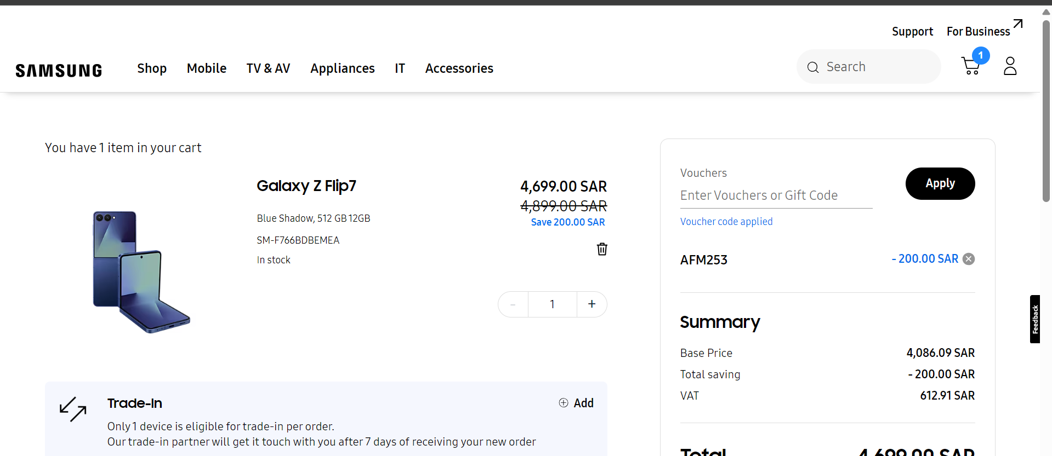The image size is (1052, 456).
Task: Click the Base Price value 4,086.09 SAR
Action: [941, 353]
